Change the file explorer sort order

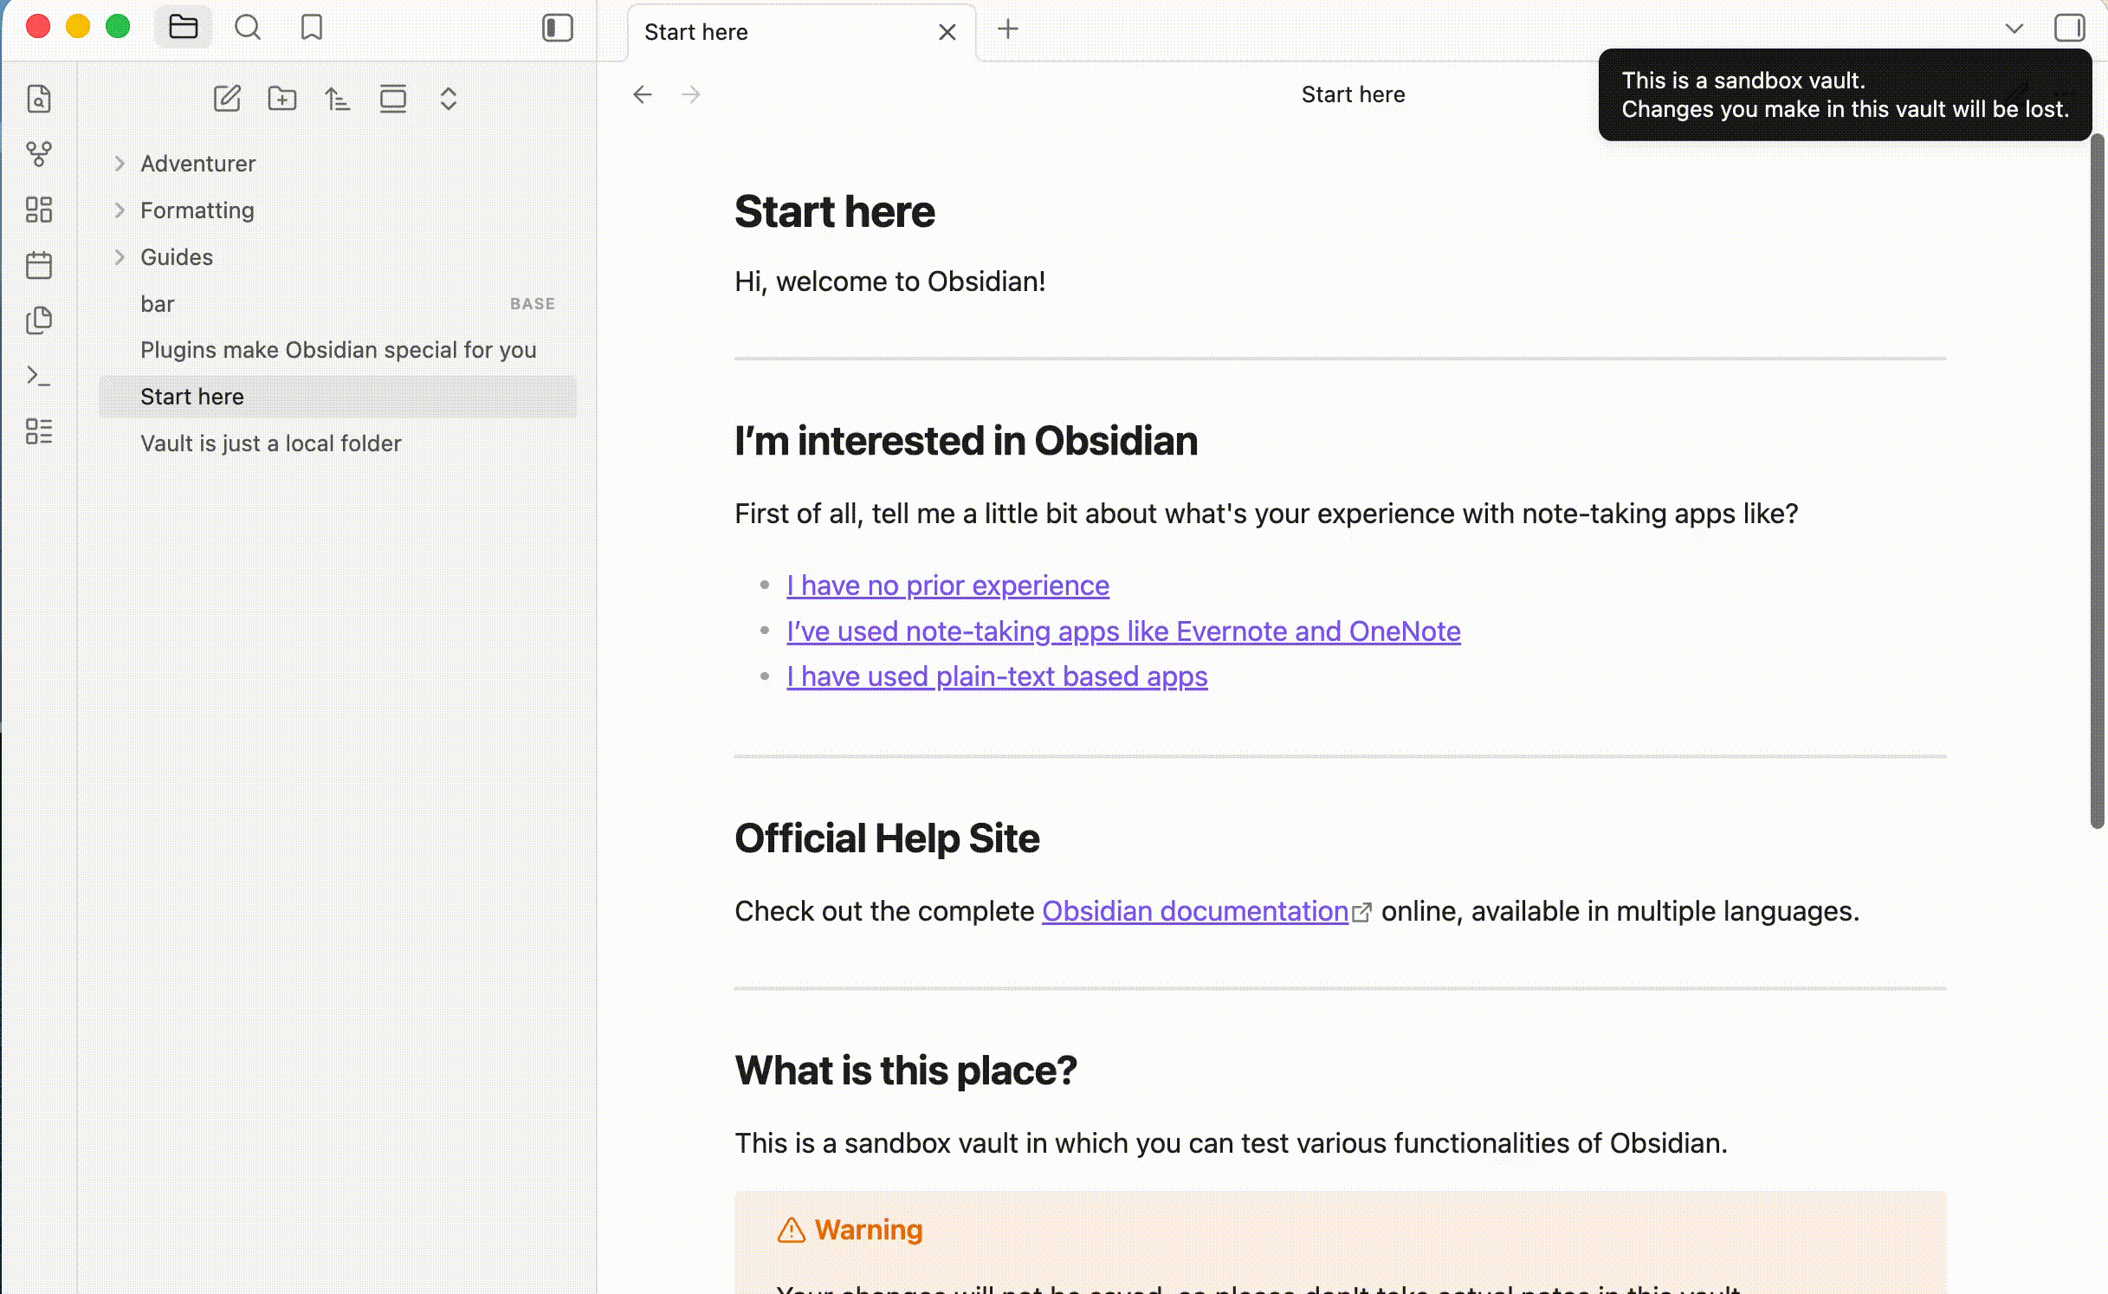tap(338, 99)
